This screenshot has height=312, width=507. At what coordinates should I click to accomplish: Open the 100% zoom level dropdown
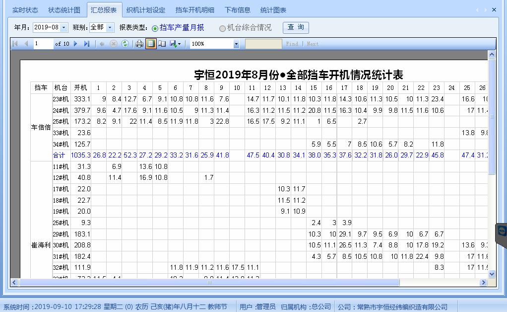pyautogui.click(x=236, y=44)
